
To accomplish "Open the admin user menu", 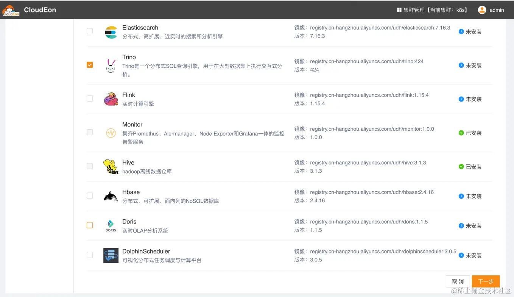I will pyautogui.click(x=491, y=10).
